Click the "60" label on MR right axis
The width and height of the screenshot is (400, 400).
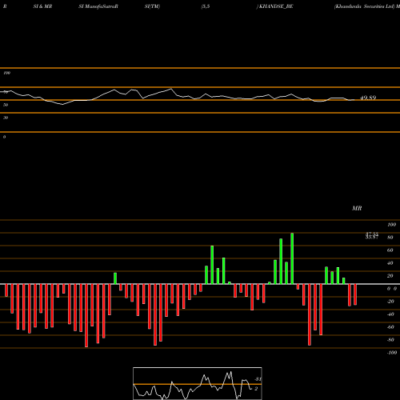tap(390, 250)
